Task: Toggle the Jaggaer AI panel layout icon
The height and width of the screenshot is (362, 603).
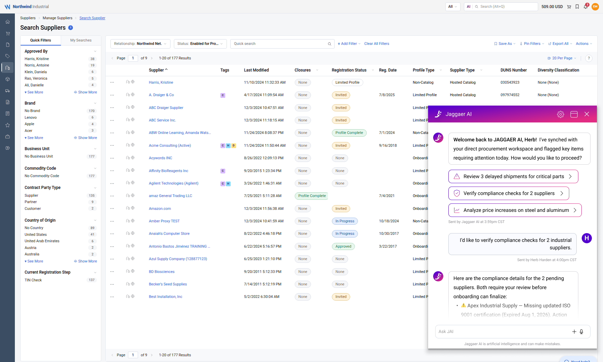Action: (x=574, y=114)
